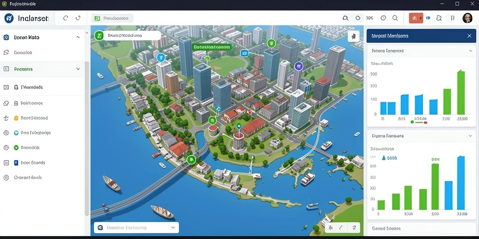Image resolution: width=479 pixels, height=239 pixels.
Task: Click the redo arrow in the toolbar
Action: click(78, 18)
